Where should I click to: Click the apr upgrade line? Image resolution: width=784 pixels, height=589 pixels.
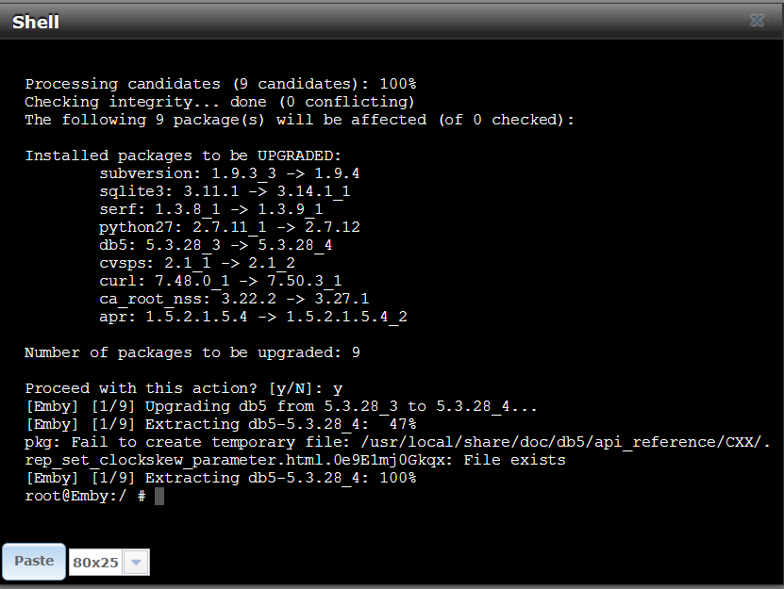(x=253, y=317)
